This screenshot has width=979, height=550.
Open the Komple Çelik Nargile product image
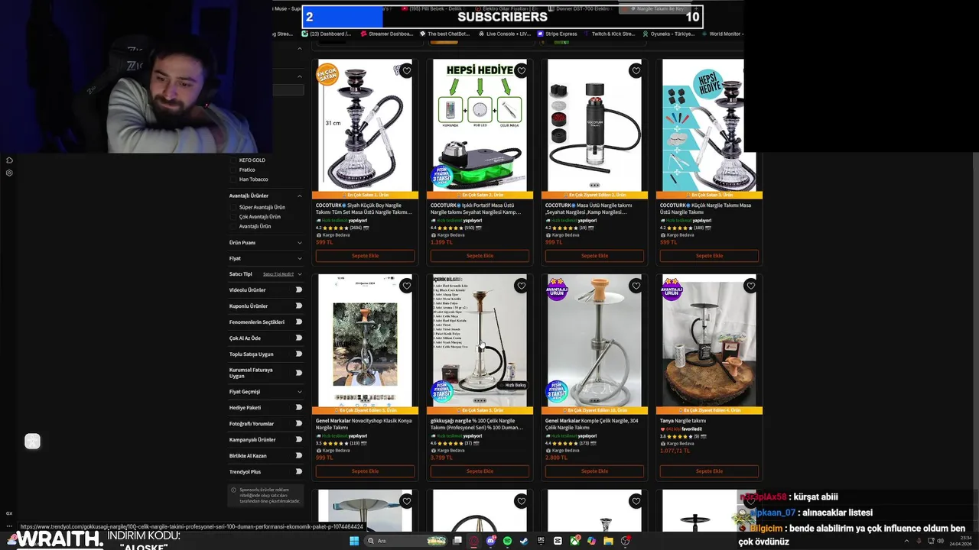click(594, 340)
